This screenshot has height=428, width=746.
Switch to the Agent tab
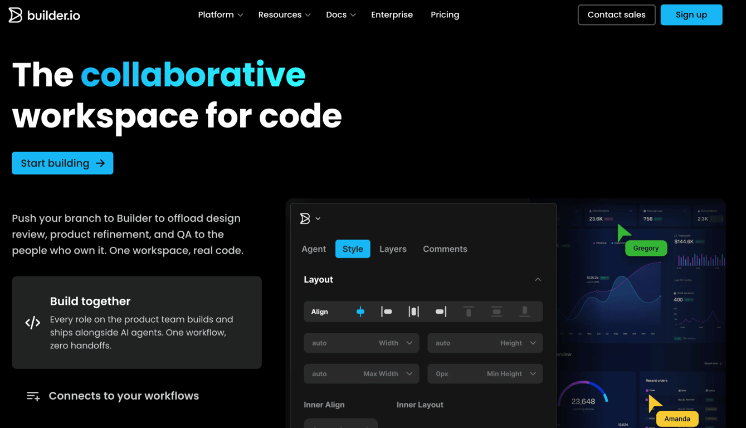pyautogui.click(x=314, y=249)
